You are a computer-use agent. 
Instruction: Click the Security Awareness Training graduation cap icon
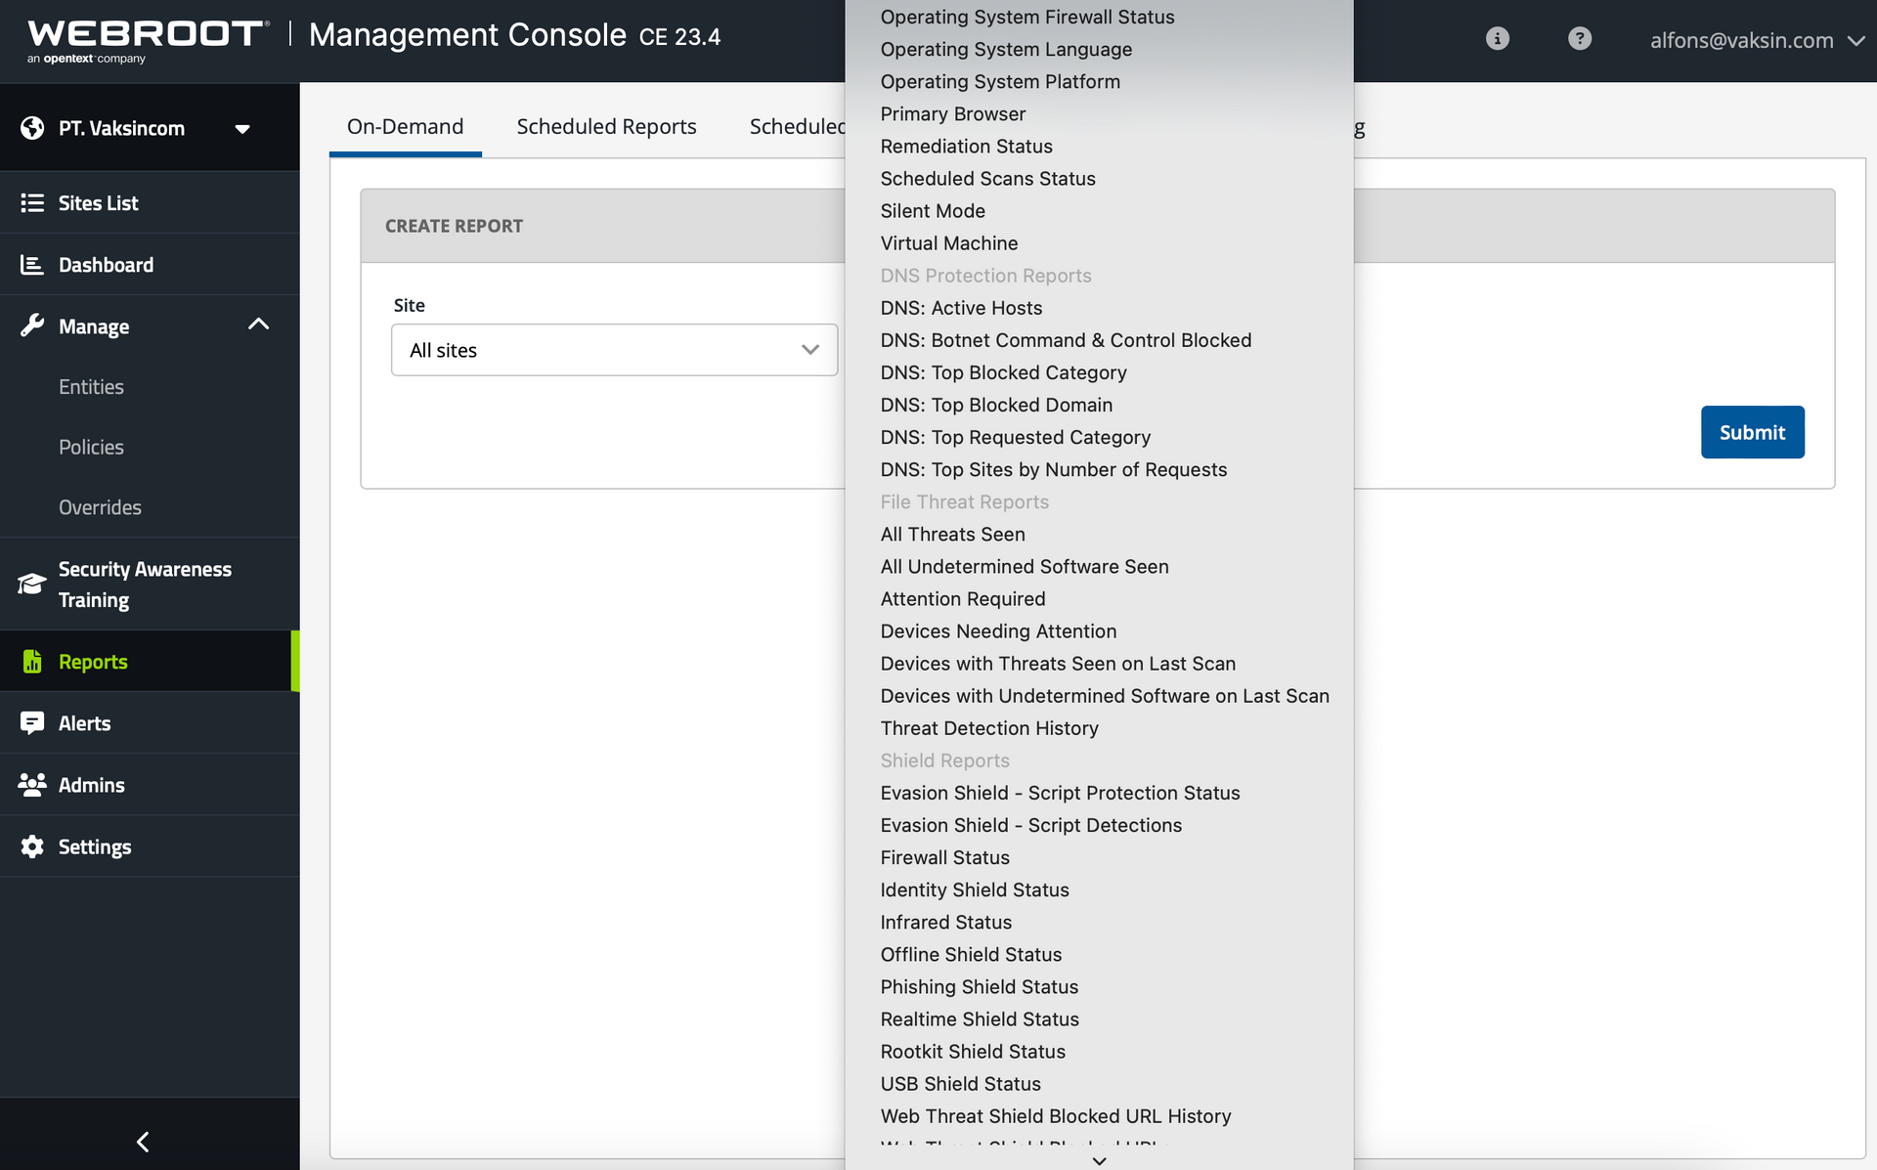(x=32, y=585)
